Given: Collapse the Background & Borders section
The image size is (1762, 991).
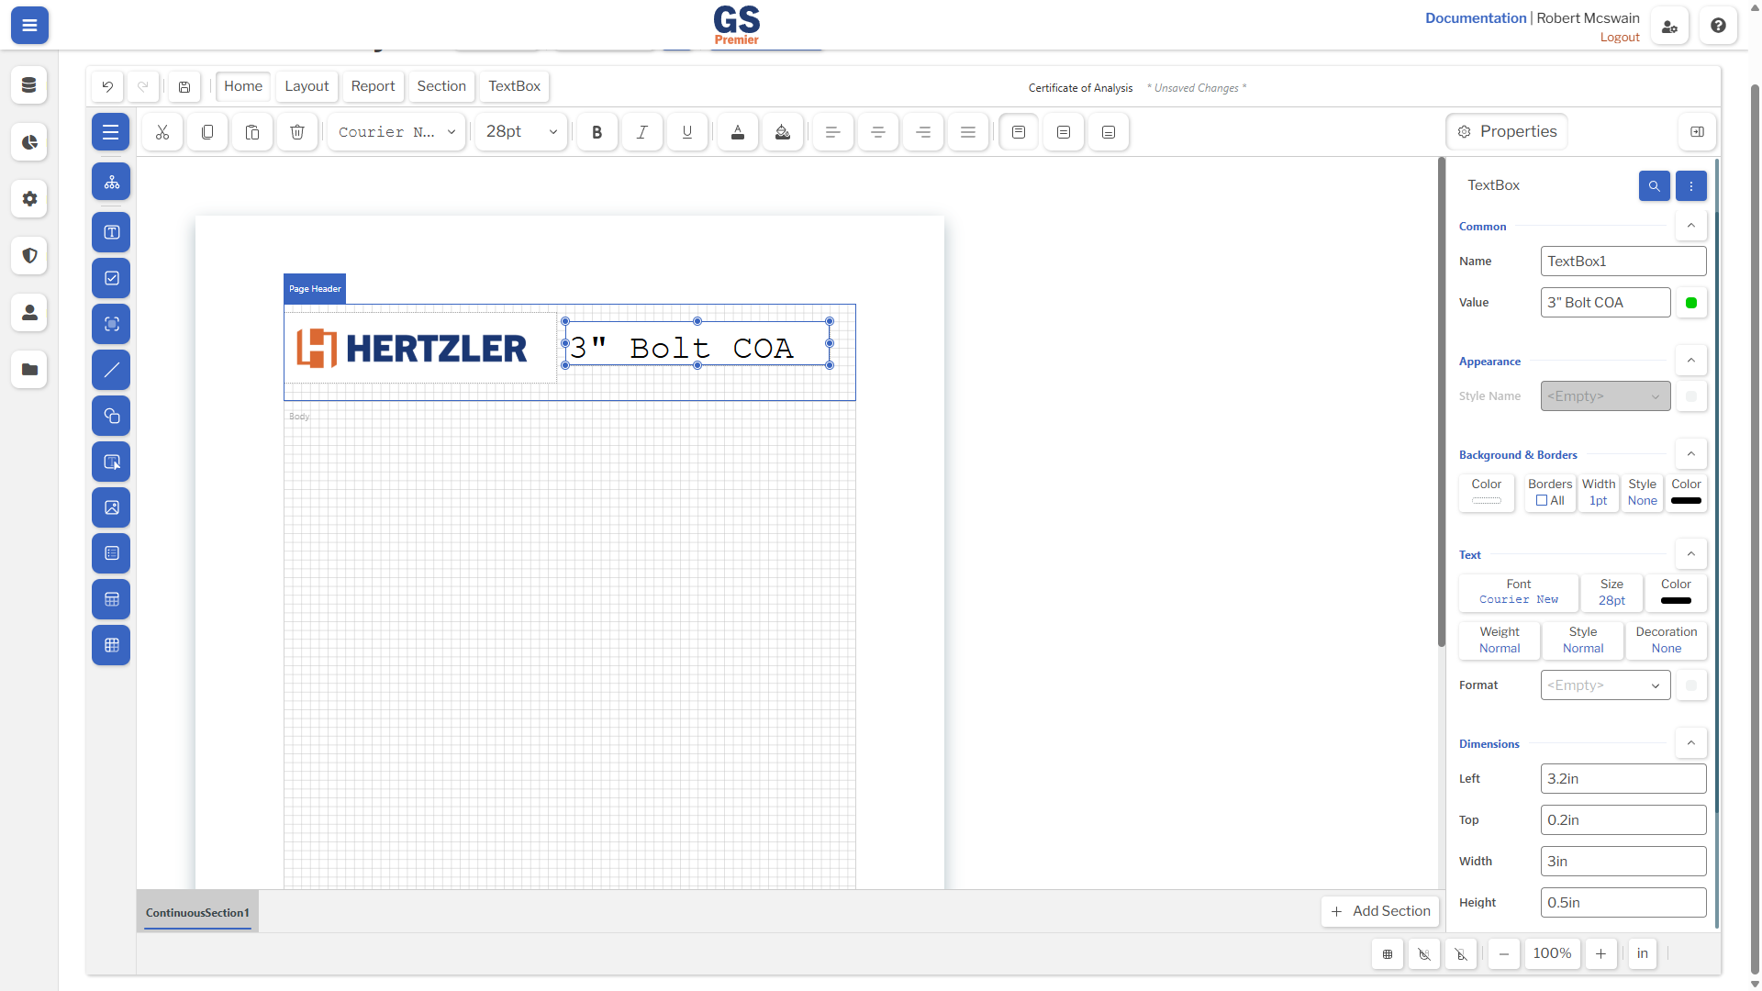Looking at the screenshot, I should click(x=1690, y=454).
